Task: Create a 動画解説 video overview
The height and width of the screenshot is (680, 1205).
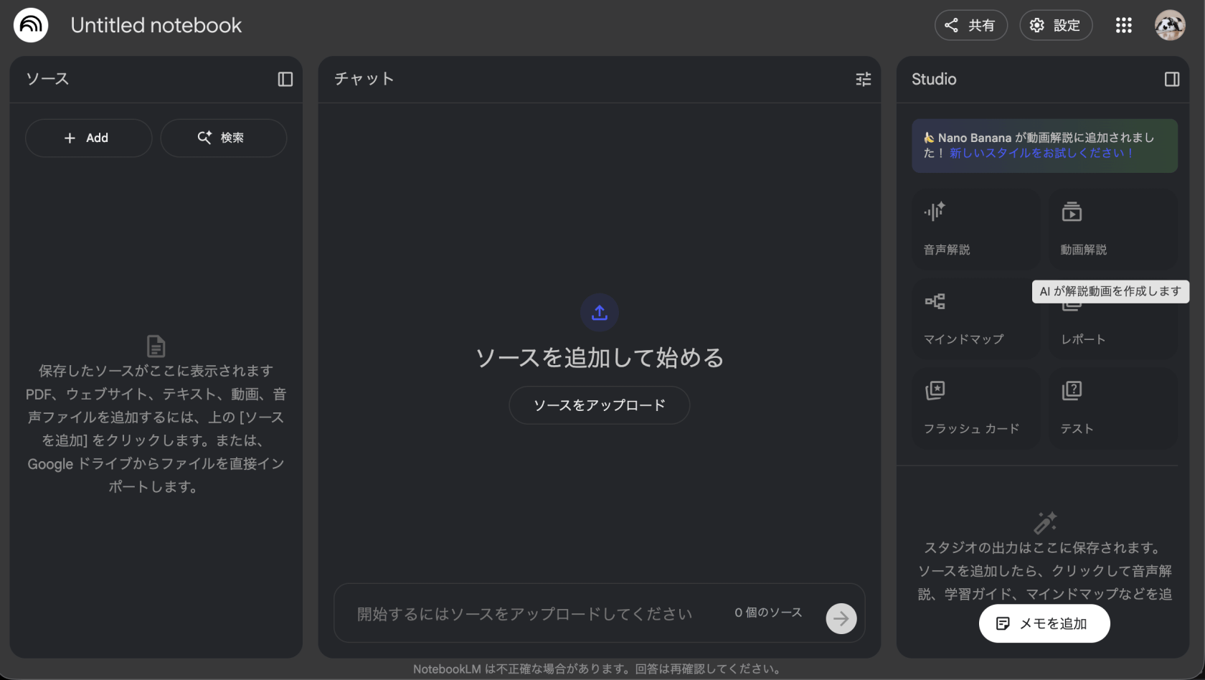Action: [1112, 229]
